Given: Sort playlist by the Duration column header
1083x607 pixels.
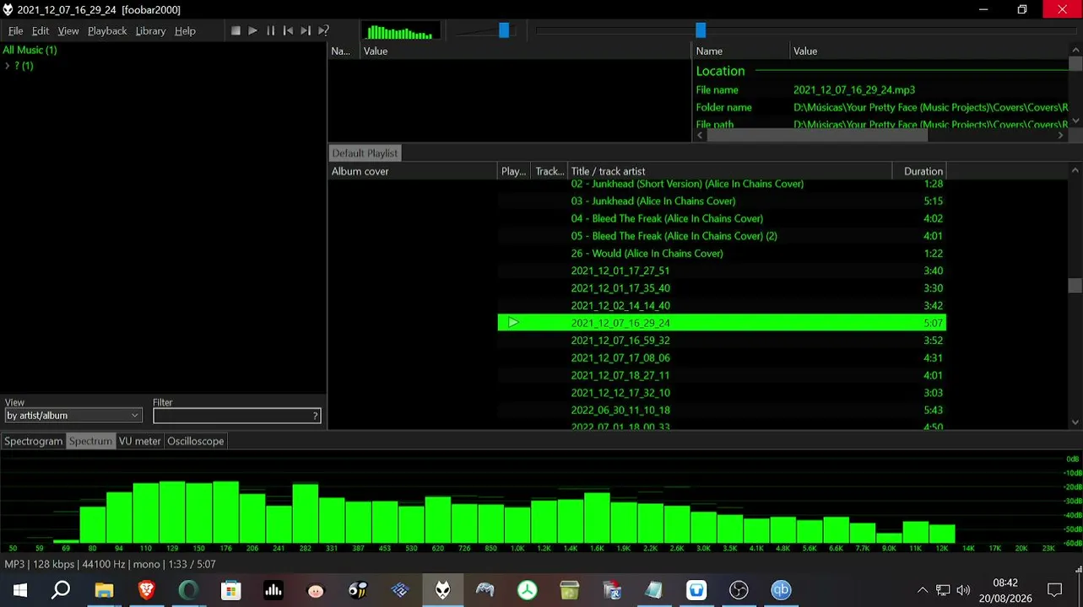Looking at the screenshot, I should tap(919, 171).
